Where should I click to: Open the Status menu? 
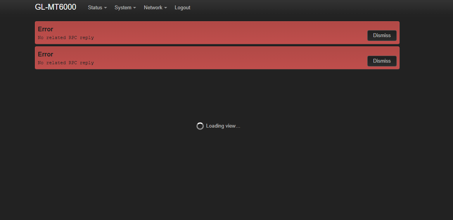tap(95, 8)
